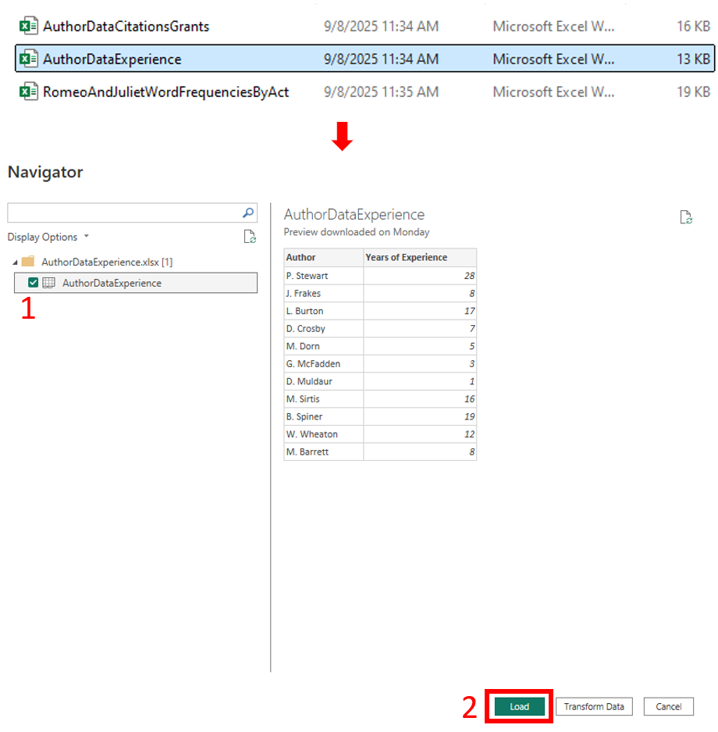Click the D. Muldaur cell
Screen dimensions: 718x732
(324, 381)
